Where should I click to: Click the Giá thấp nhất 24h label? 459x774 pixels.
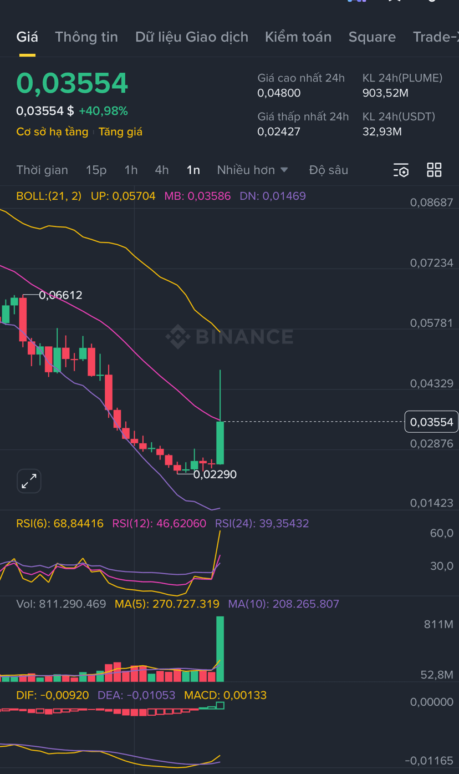pyautogui.click(x=303, y=117)
